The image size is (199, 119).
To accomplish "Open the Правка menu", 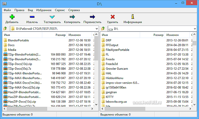I will (x=19, y=10).
